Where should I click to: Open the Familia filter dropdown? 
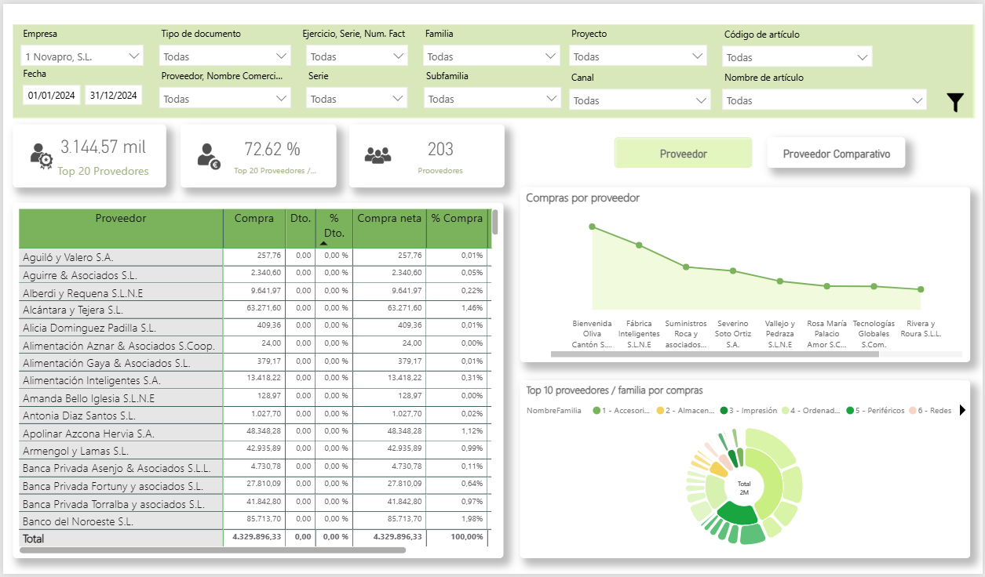[491, 56]
